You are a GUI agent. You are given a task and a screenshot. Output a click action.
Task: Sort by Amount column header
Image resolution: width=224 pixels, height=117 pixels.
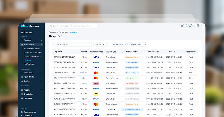coord(84,52)
